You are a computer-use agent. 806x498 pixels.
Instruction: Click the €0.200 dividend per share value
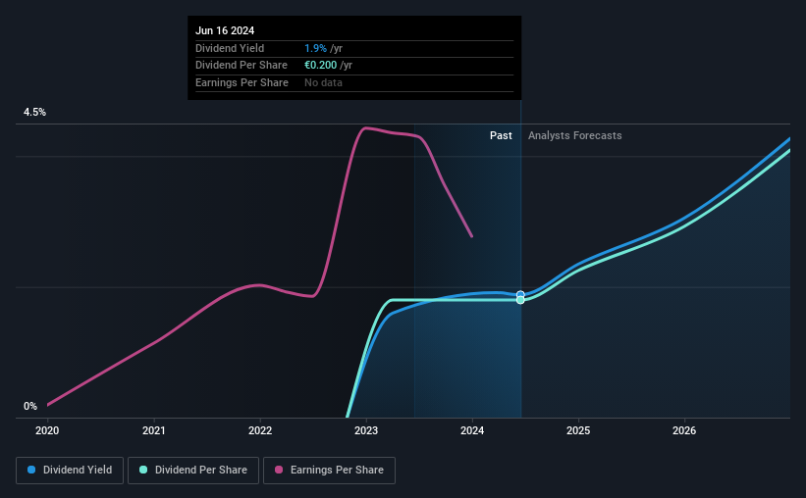[320, 66]
